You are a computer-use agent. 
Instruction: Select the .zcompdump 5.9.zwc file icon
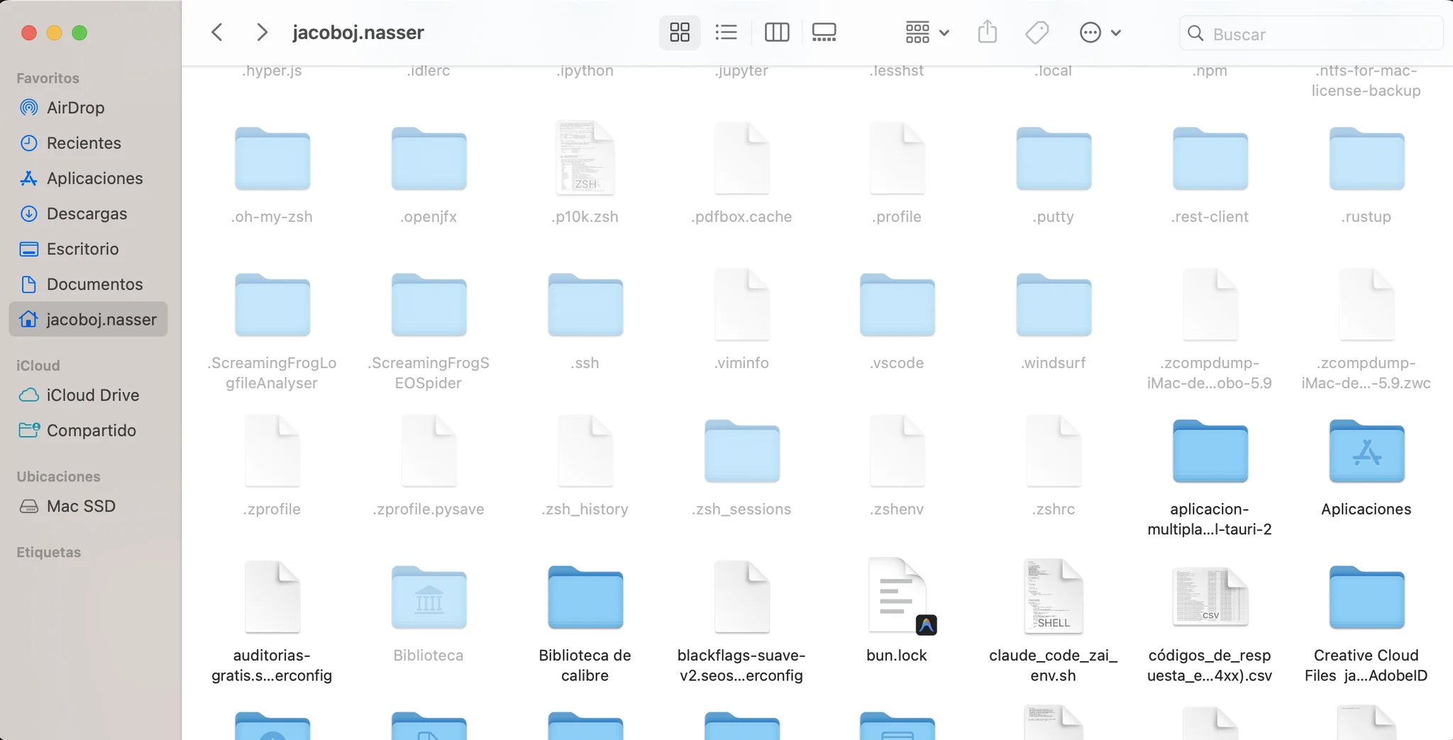point(1366,305)
